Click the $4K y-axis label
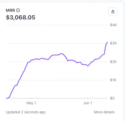The image size is (125, 121). (113, 25)
